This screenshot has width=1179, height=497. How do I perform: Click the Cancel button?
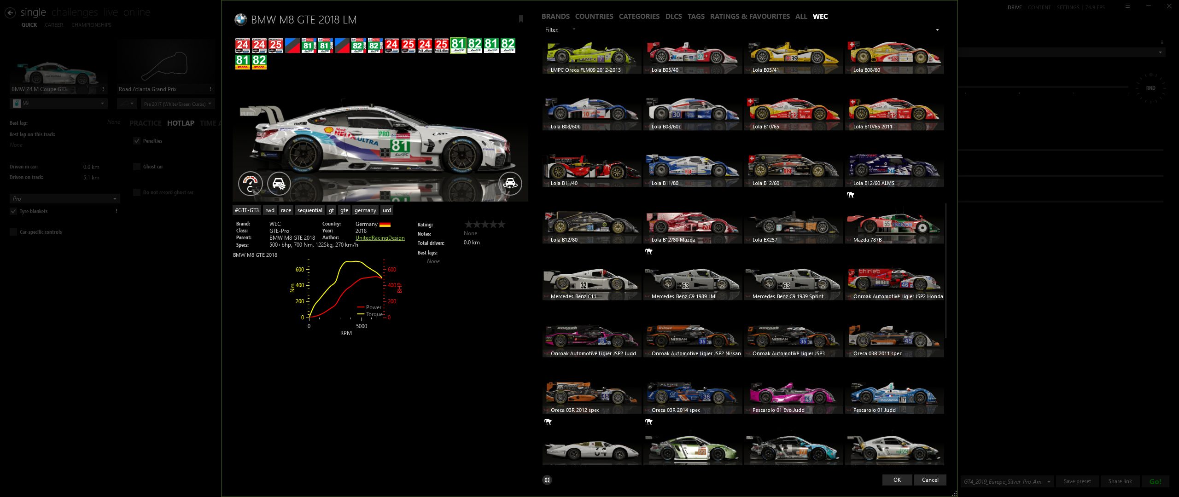930,480
